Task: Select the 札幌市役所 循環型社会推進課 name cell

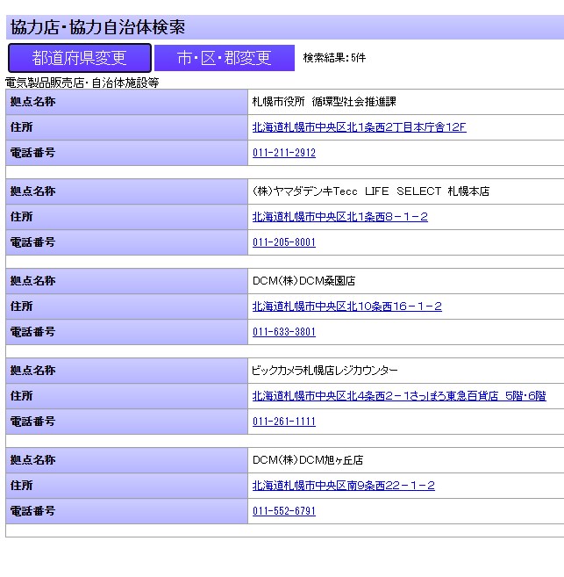Action: pyautogui.click(x=323, y=102)
